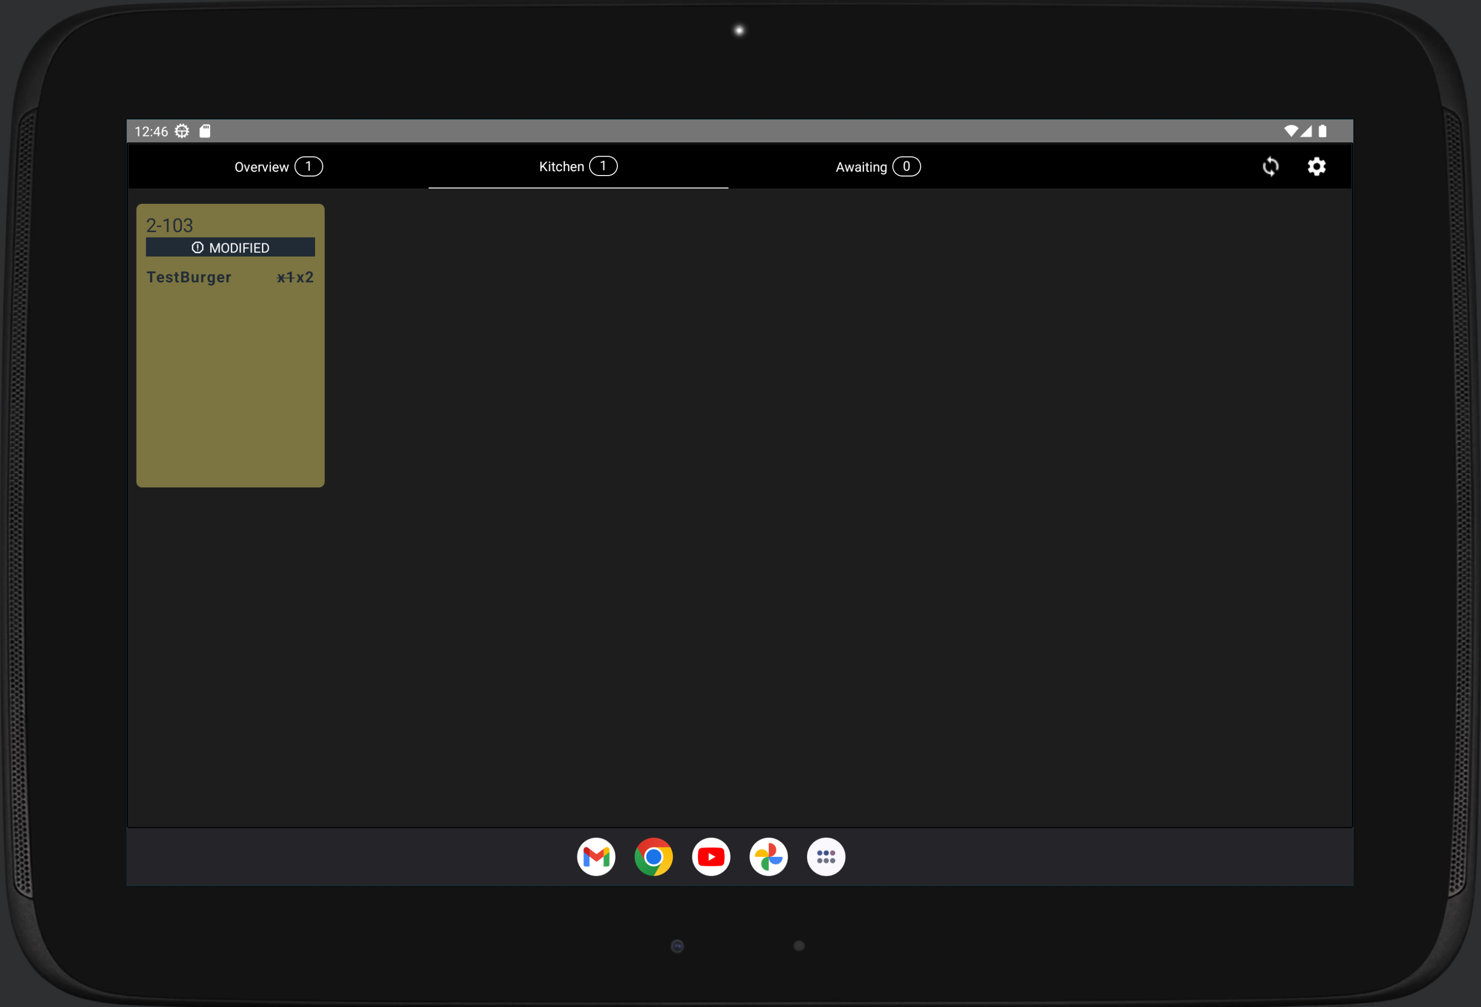Tap the SD card status icon
1481x1007 pixels.
point(204,131)
